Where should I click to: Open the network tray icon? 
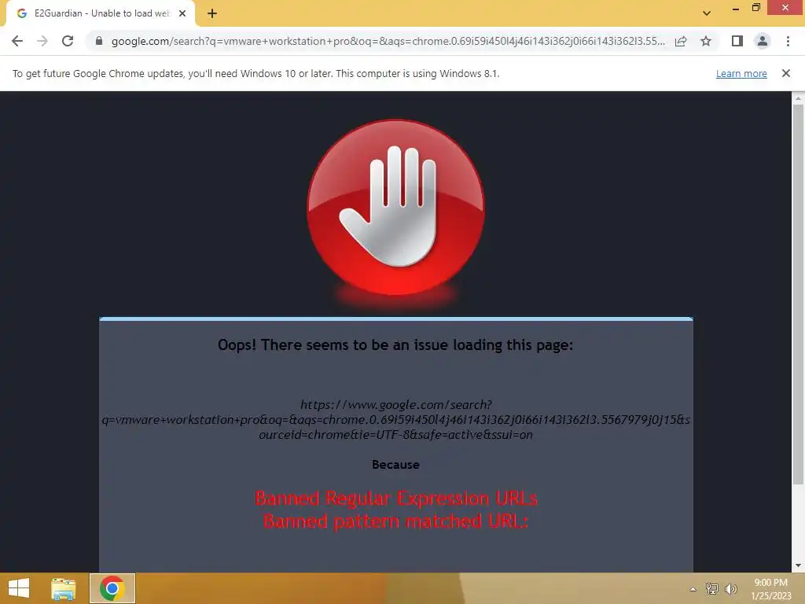pos(712,588)
